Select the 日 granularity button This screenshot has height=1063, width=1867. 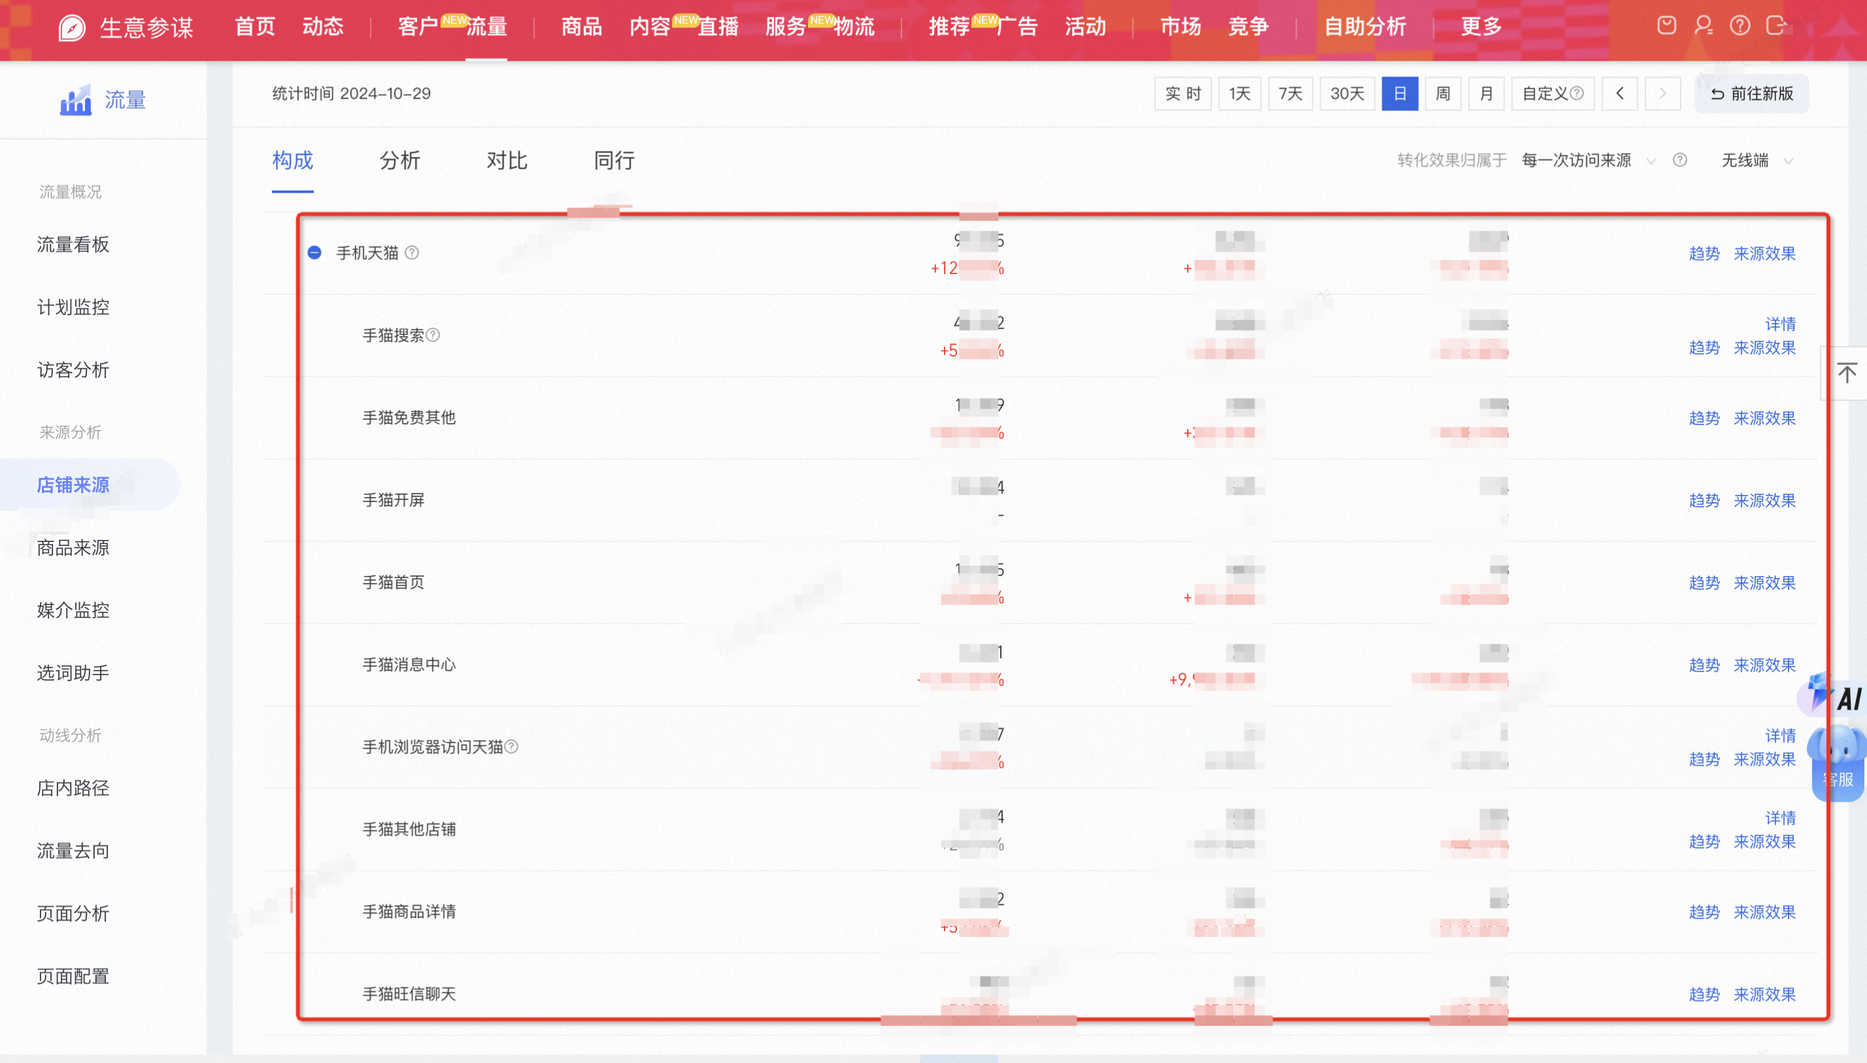tap(1399, 93)
